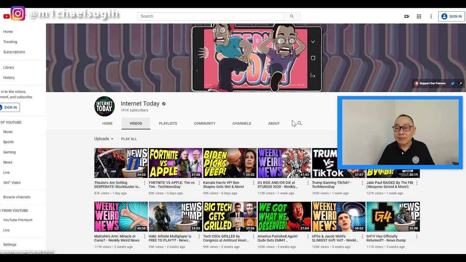Viewport: 466px width, 262px height.
Task: Open the ABOUT tab
Action: 274,123
